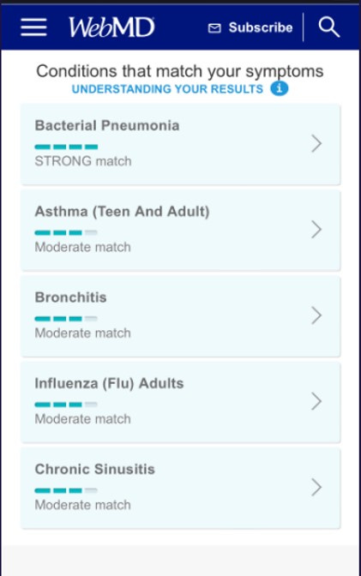Screen dimensions: 361x576
Task: Click the envelope icon beside Subscribe
Action: [x=214, y=28]
